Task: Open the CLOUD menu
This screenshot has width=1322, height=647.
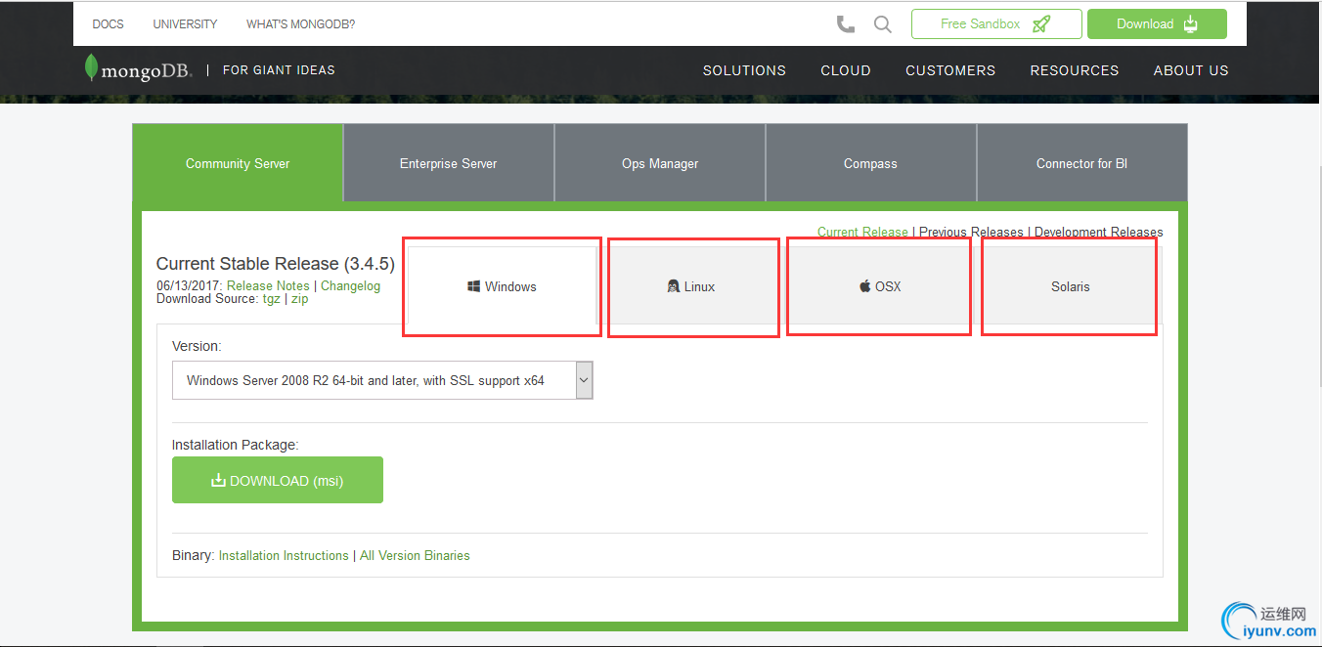Action: coord(846,70)
